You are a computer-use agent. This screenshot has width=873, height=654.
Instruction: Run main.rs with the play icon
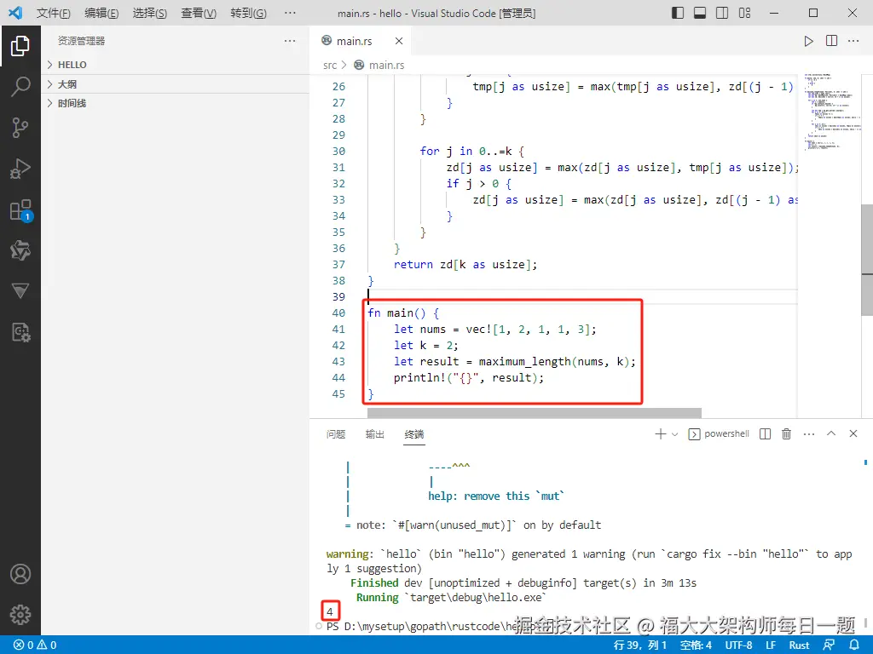pyautogui.click(x=808, y=41)
